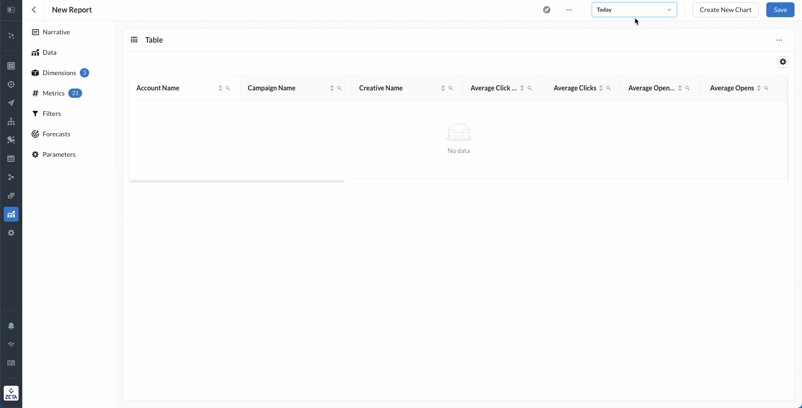Search within Creative Name column
The image size is (802, 408).
click(x=451, y=88)
